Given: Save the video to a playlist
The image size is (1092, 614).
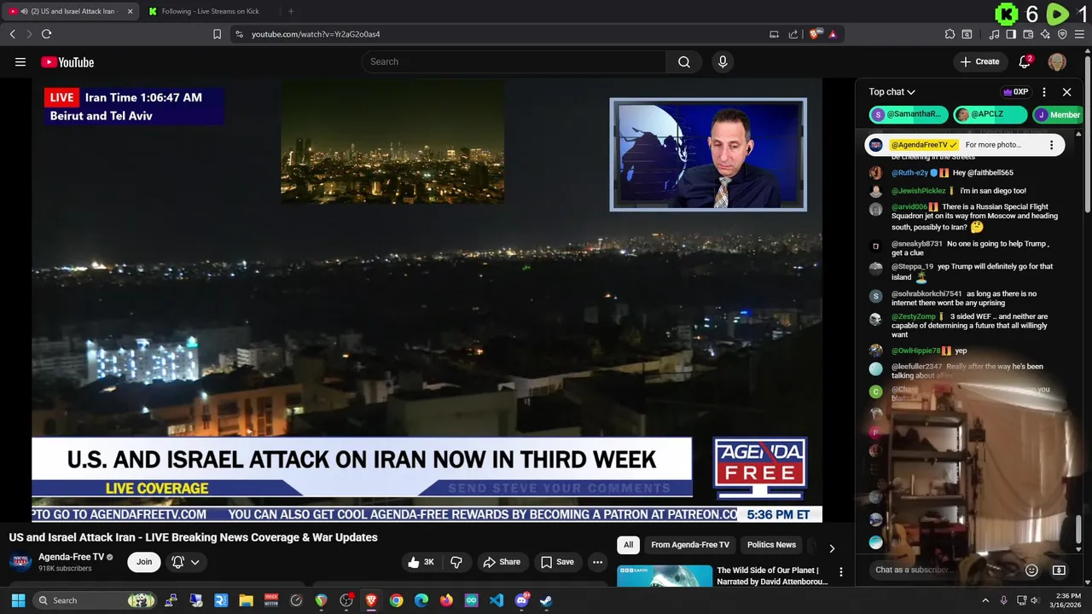Looking at the screenshot, I should (x=557, y=562).
